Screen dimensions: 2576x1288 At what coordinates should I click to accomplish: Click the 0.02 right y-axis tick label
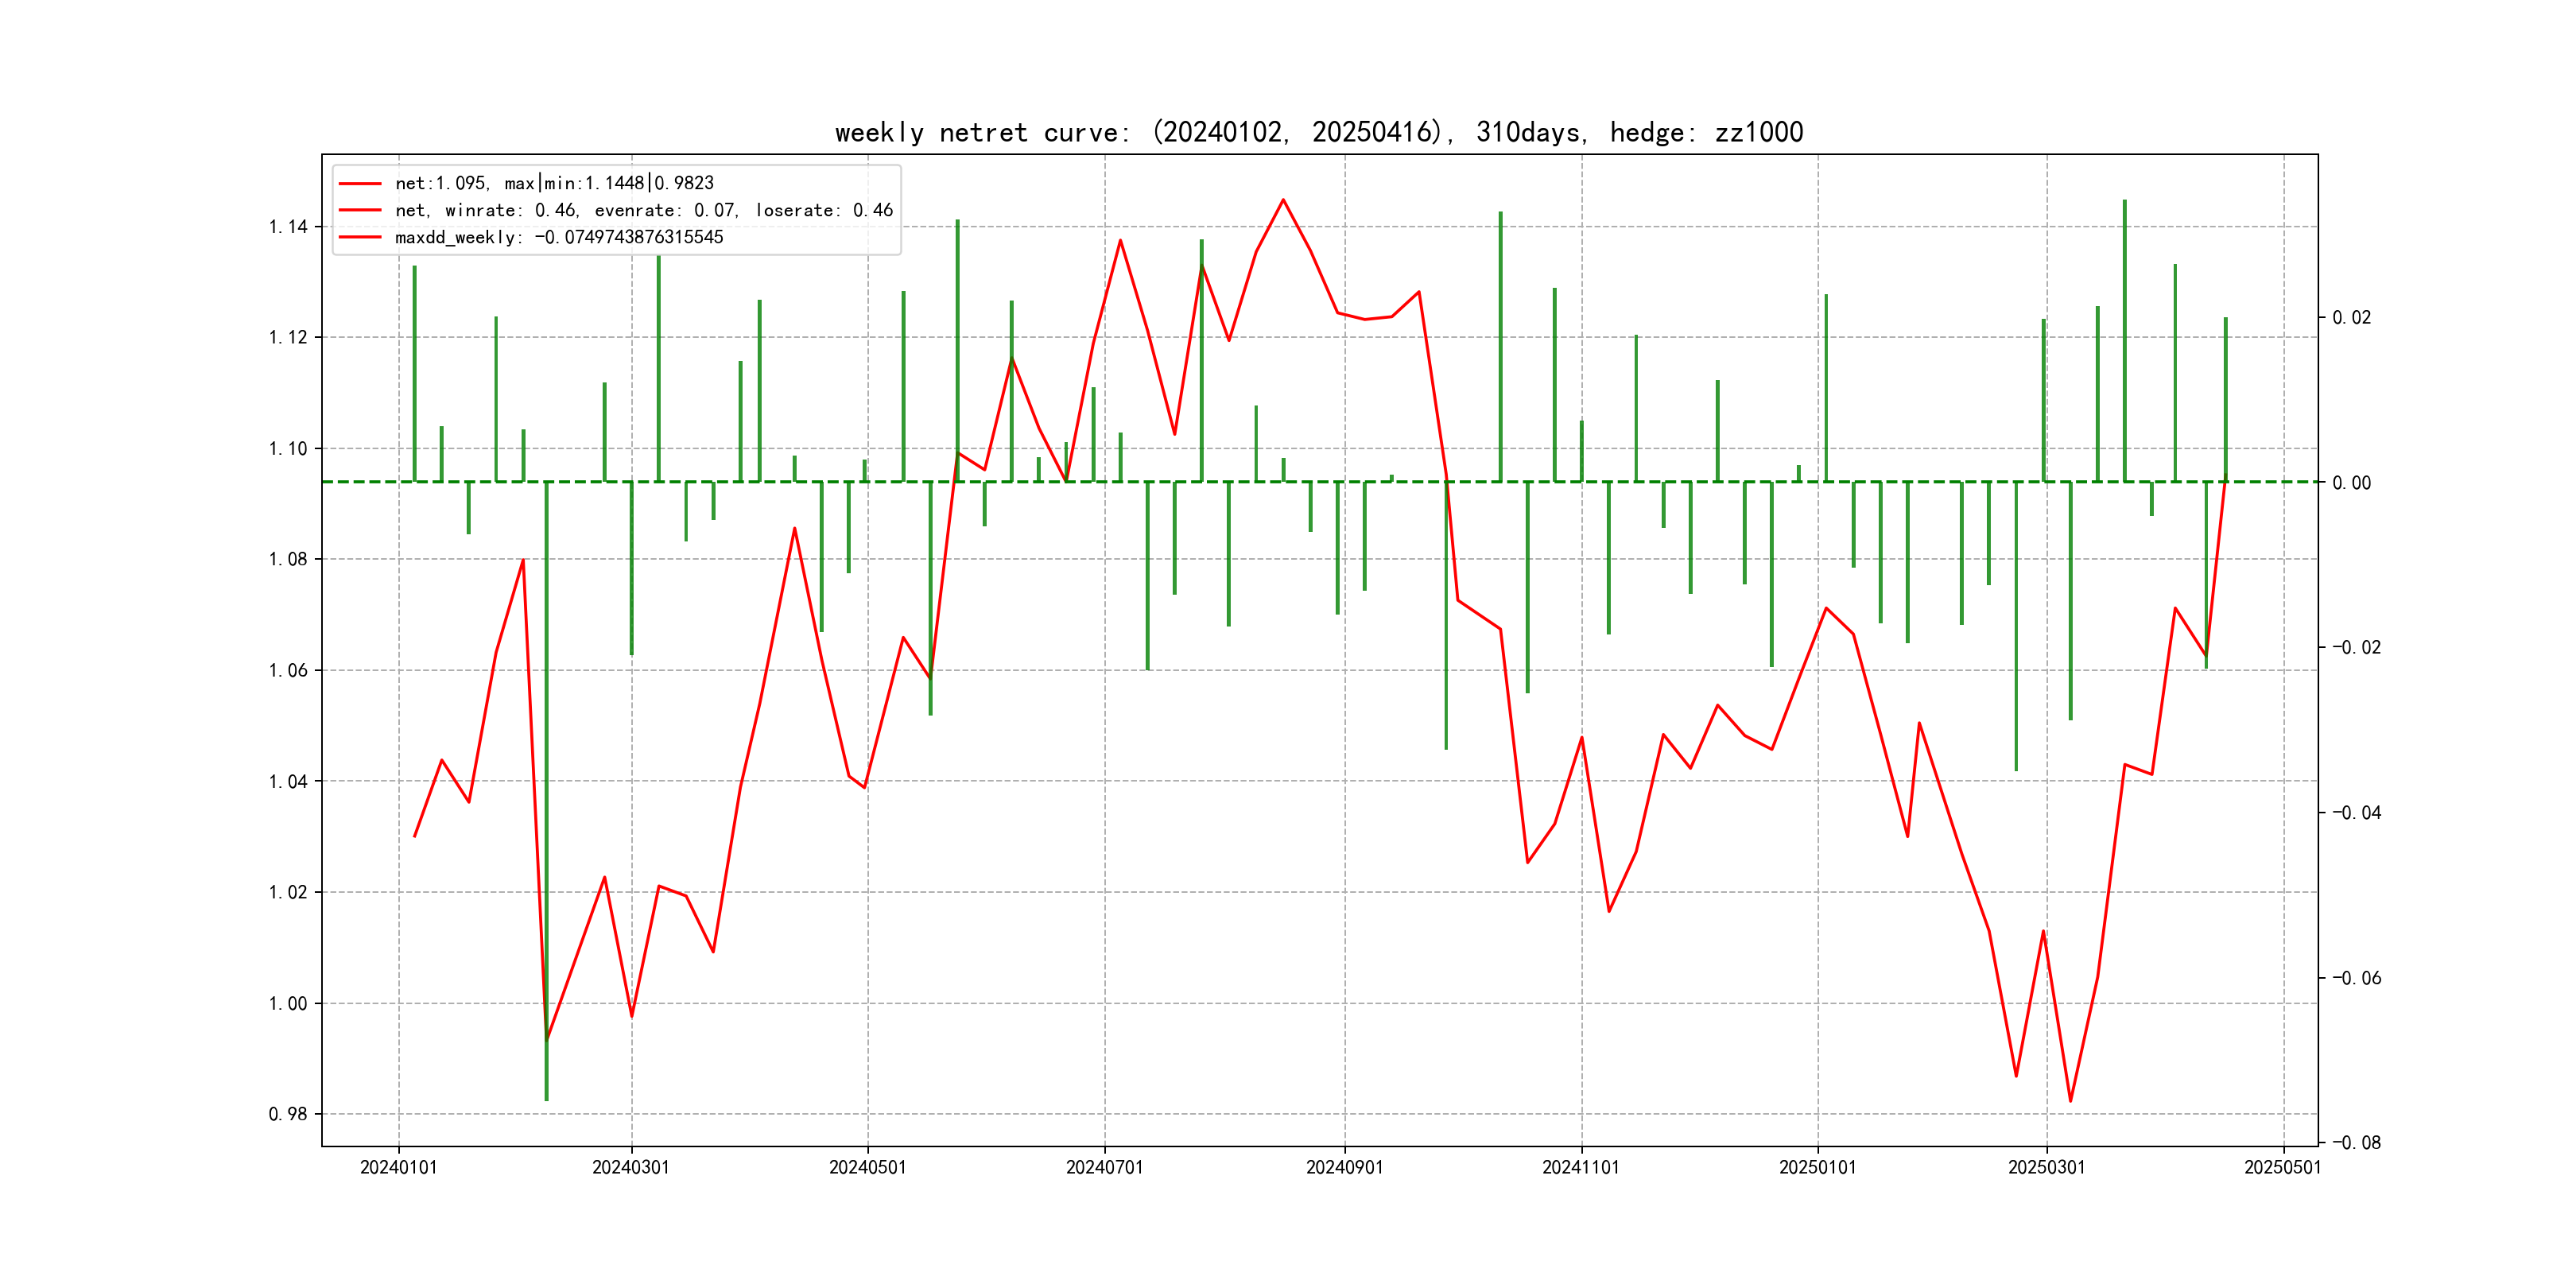[2351, 317]
